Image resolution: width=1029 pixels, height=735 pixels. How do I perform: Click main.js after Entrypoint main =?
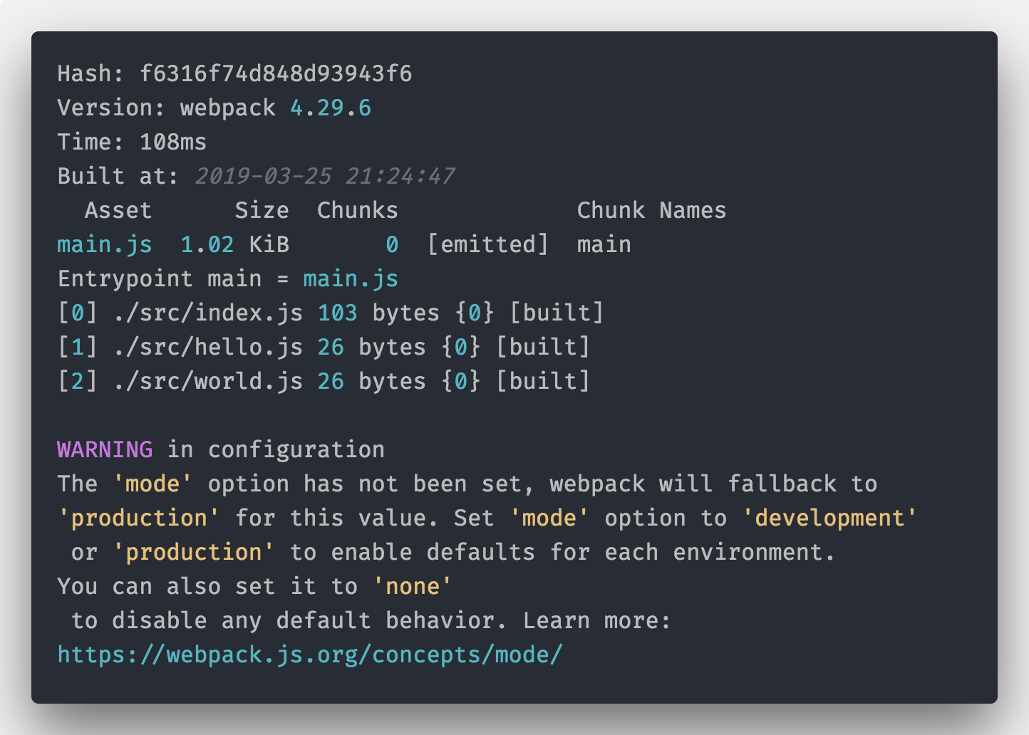(x=351, y=278)
